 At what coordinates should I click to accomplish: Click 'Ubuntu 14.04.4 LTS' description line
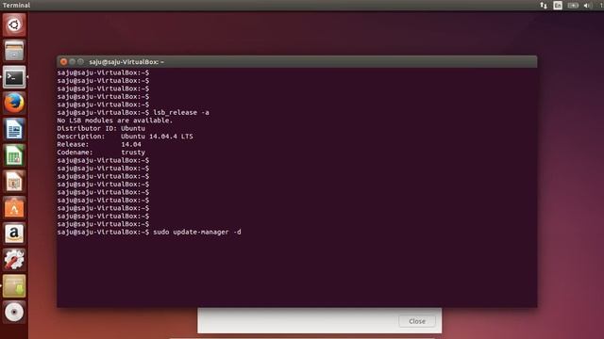coord(125,137)
